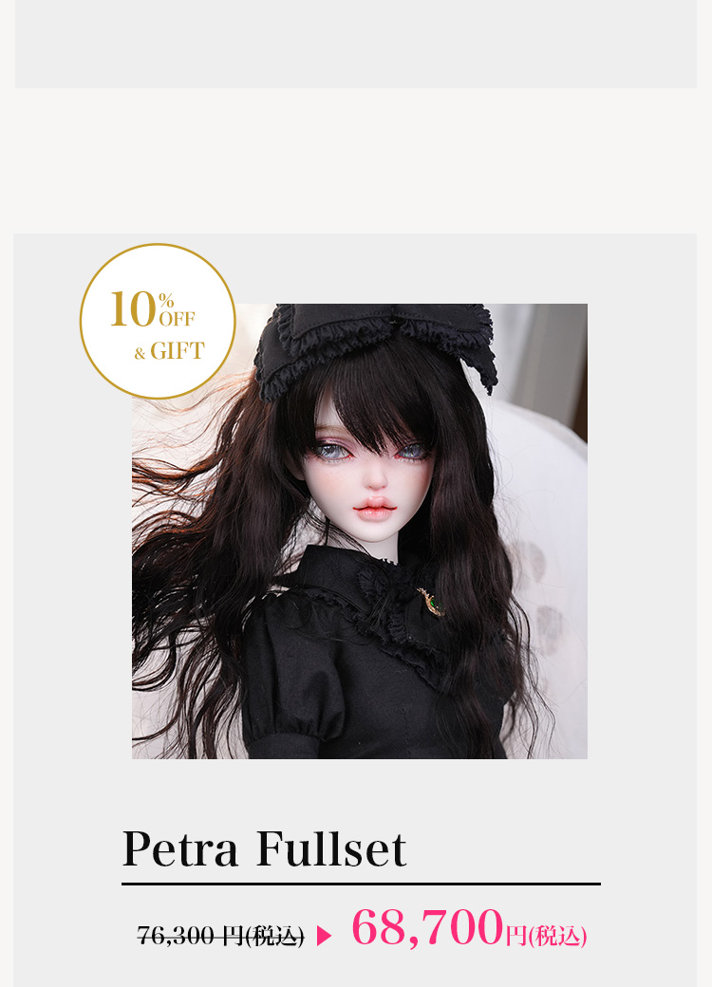The width and height of the screenshot is (712, 987).
Task: Click the strikethrough (税込) label beside 76,300
Action: 274,937
